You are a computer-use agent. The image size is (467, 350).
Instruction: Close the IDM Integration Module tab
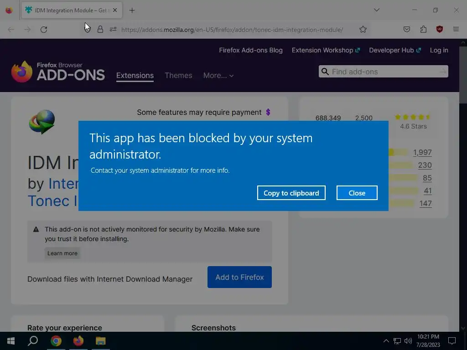pos(115,10)
